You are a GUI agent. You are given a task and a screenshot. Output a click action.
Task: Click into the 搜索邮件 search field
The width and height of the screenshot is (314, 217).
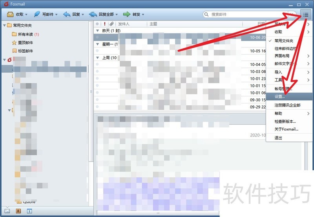(x=248, y=15)
